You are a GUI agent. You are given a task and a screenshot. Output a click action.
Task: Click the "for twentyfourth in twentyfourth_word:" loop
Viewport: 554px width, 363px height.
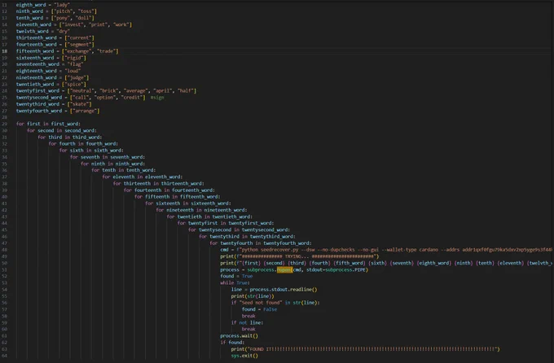point(261,243)
